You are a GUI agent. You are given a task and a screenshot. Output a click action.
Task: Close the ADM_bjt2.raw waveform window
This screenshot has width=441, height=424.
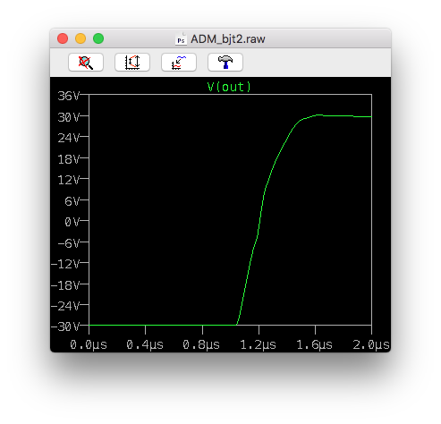click(63, 38)
